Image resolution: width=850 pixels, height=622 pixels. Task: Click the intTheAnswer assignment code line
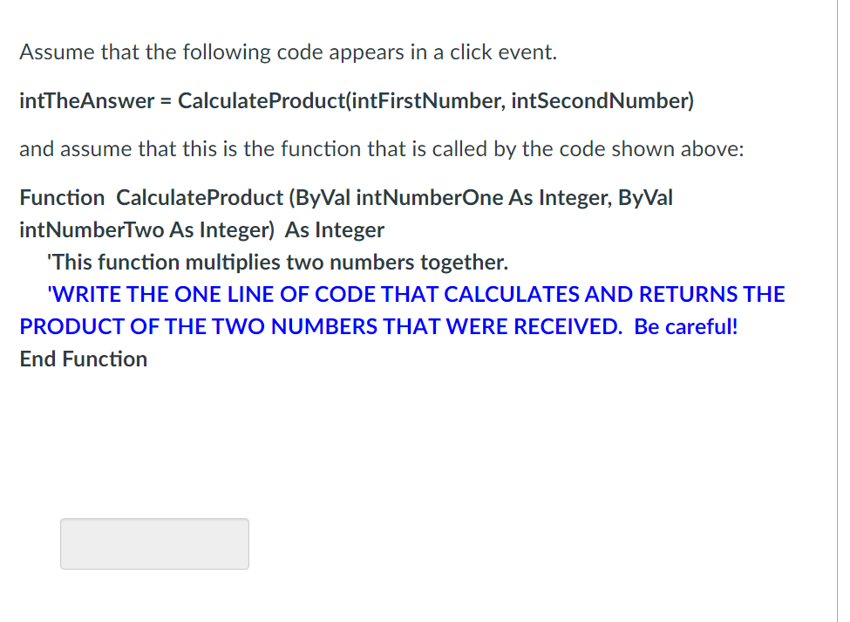tap(356, 100)
